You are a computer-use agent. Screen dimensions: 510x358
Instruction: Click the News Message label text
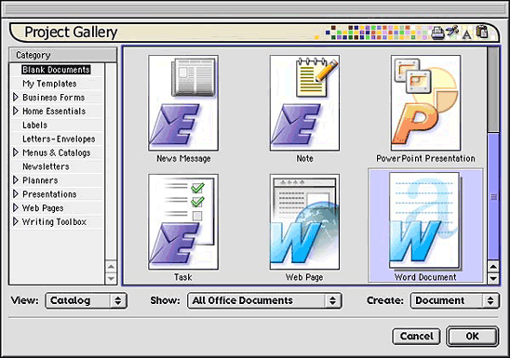point(183,158)
